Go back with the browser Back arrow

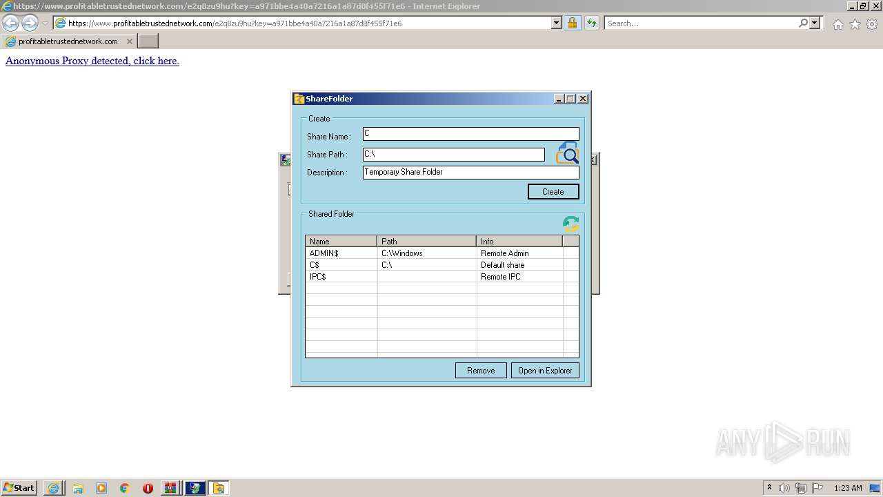click(11, 23)
